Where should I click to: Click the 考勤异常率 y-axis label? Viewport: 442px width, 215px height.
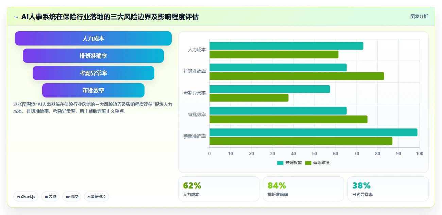[x=194, y=93]
